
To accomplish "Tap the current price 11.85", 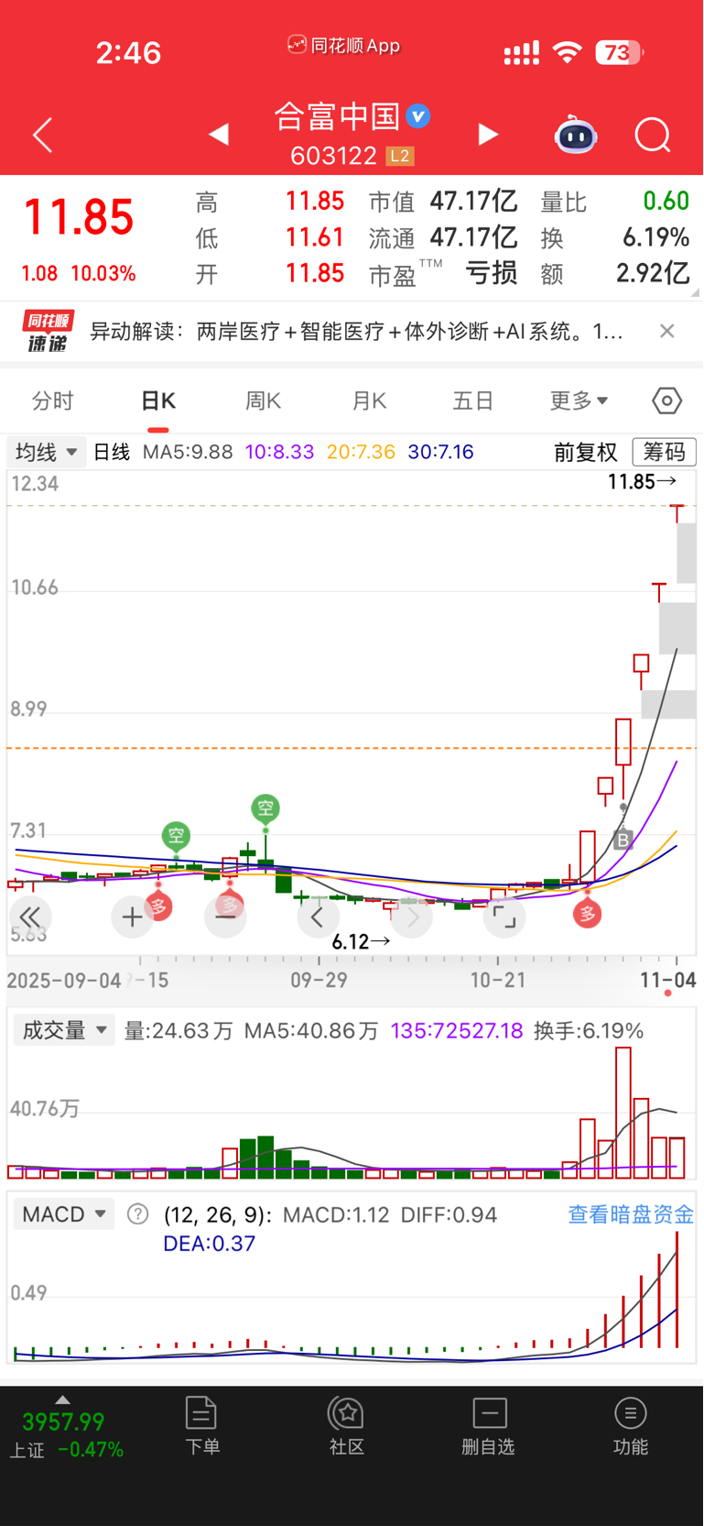I will click(x=79, y=218).
